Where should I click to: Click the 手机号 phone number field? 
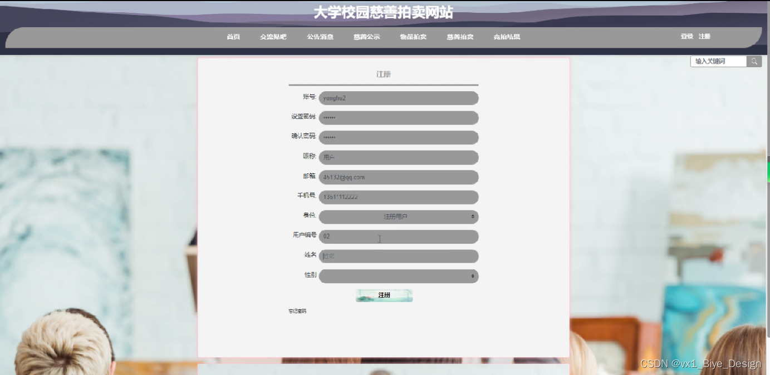pyautogui.click(x=399, y=197)
